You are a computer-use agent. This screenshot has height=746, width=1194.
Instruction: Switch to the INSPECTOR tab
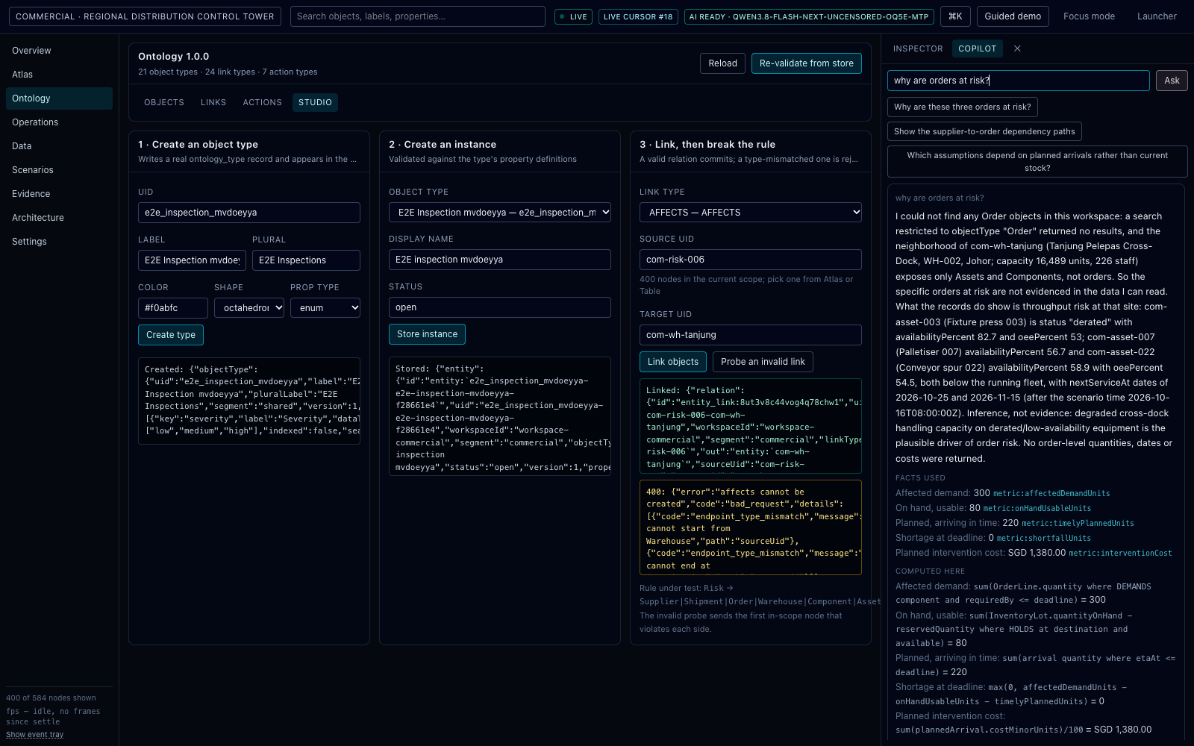[918, 48]
